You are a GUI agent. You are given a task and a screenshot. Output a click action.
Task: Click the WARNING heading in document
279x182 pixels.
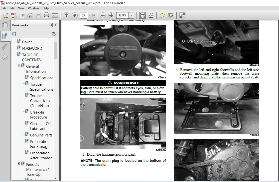[123, 83]
